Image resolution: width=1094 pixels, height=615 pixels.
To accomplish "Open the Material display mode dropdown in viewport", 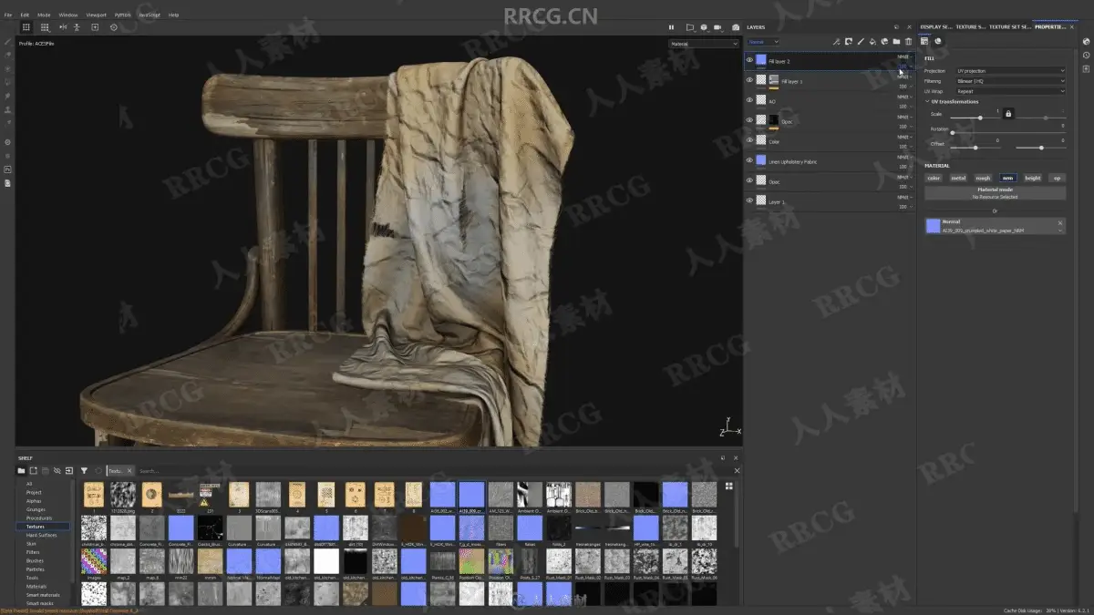I will click(x=704, y=43).
